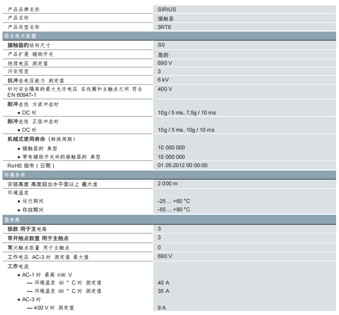Select the 10g / 5 ms, 7,5g / 10 ms value

tap(186, 113)
